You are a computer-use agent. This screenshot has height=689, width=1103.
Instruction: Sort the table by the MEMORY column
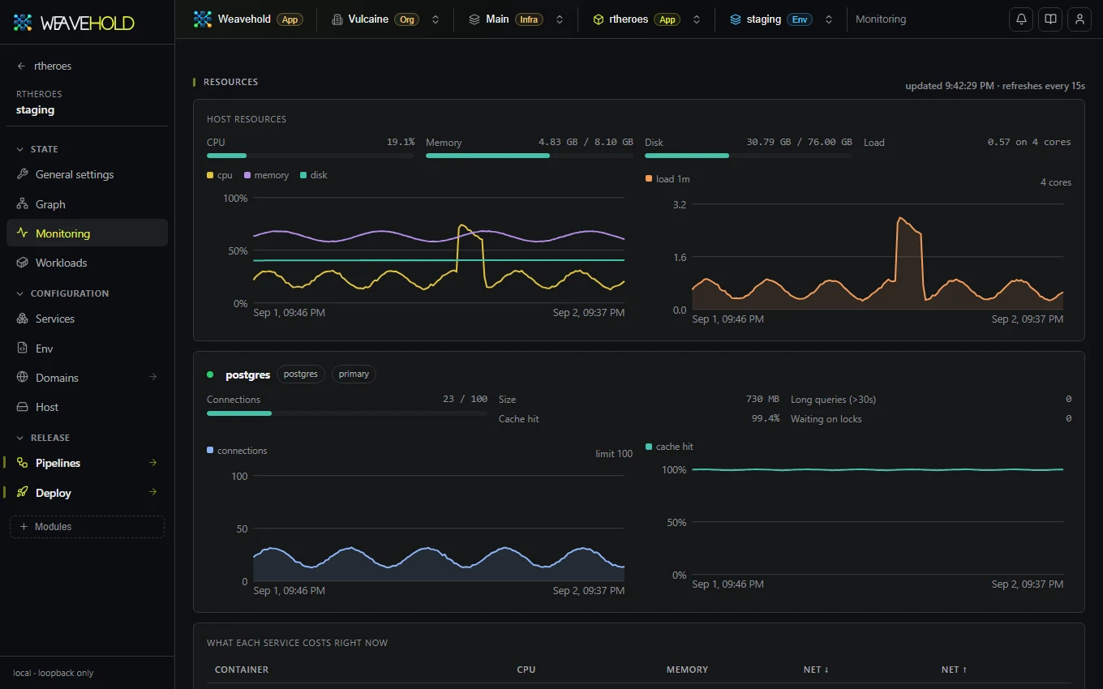click(687, 670)
